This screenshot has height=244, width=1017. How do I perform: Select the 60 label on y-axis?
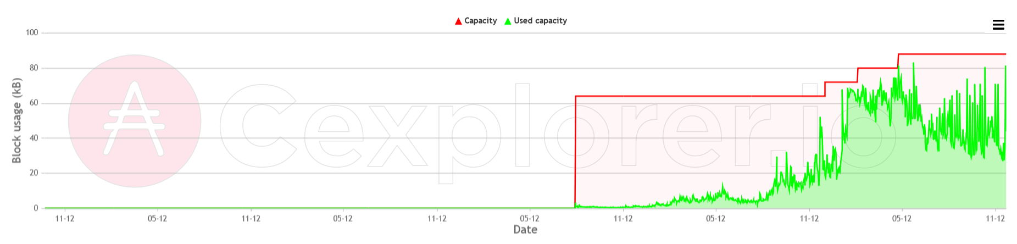coord(34,103)
